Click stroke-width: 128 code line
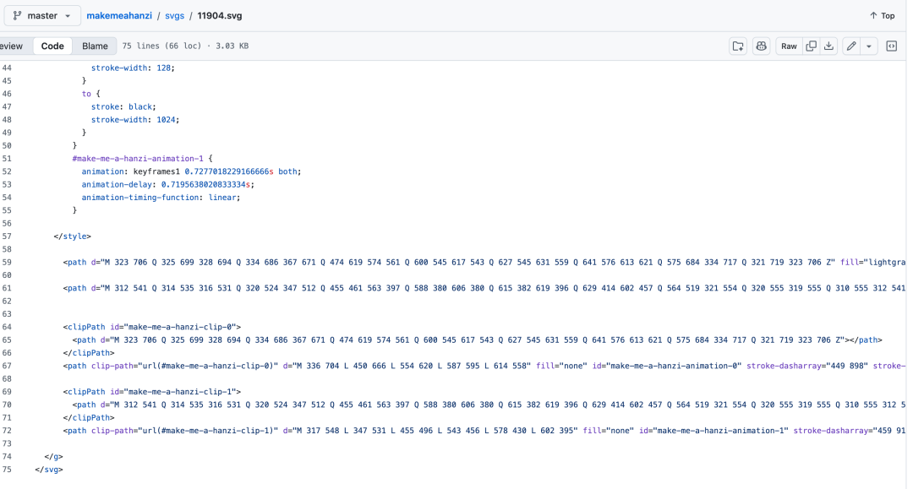 [x=133, y=68]
